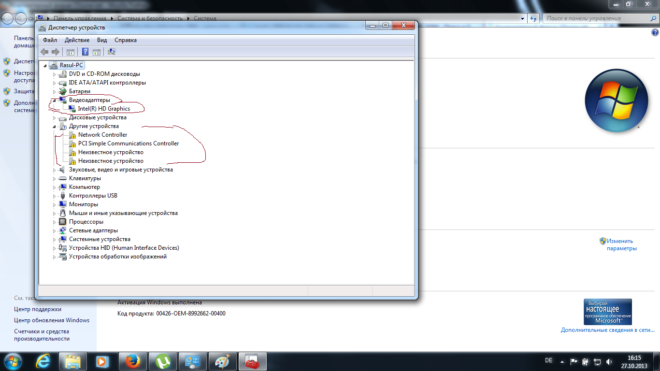Select the DVD и CD-ROM дисководы drive icon
660x371 pixels.
pos(62,74)
